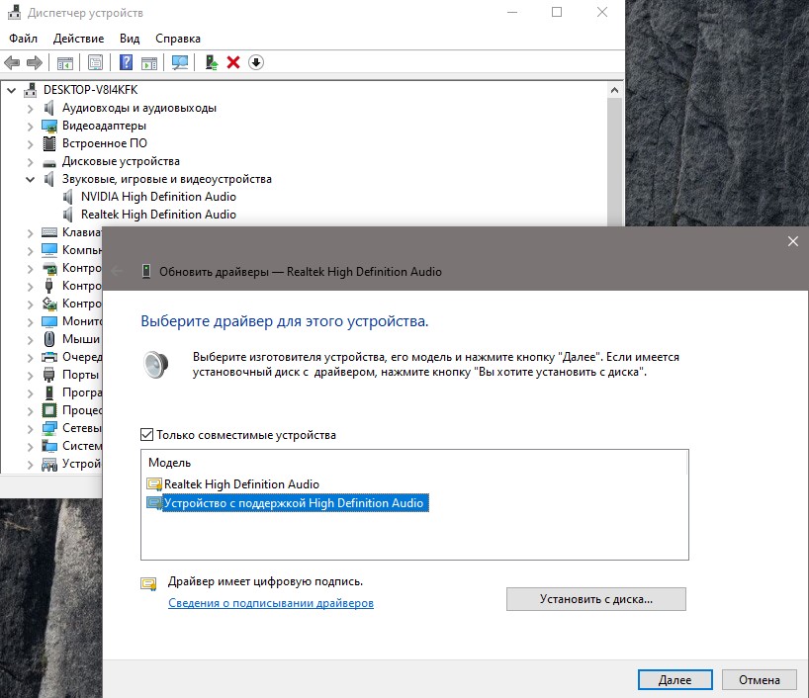Click the Device Manager title bar icon
Image resolution: width=809 pixels, height=698 pixels.
(14, 13)
